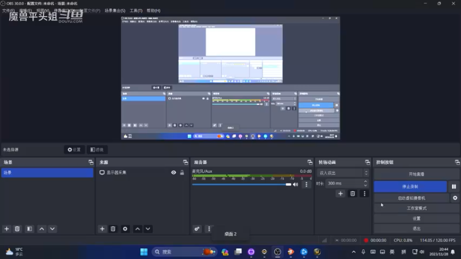Pause the recording with the pause icon
Image resolution: width=461 pixels, height=259 pixels.
(x=454, y=186)
